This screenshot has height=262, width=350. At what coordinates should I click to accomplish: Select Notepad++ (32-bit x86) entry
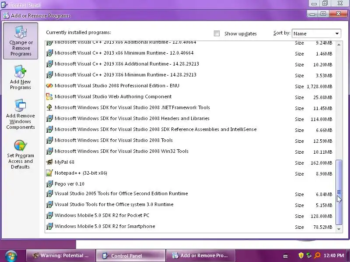(x=81, y=173)
